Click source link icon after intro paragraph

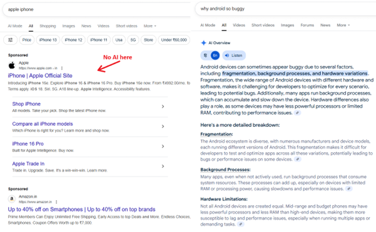[x=297, y=113]
